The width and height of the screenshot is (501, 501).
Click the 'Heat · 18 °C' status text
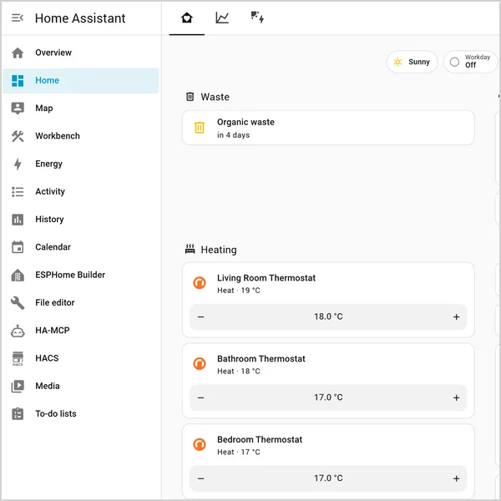click(239, 372)
